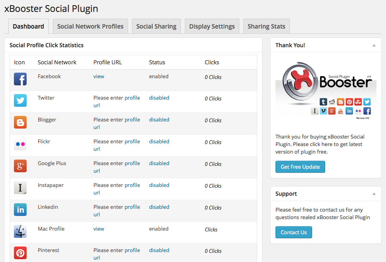Screen dimensions: 386x262
Task: Click the disabled status for Instapaper
Action: tap(159, 185)
